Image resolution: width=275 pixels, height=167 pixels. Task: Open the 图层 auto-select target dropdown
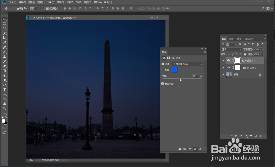click(x=34, y=9)
